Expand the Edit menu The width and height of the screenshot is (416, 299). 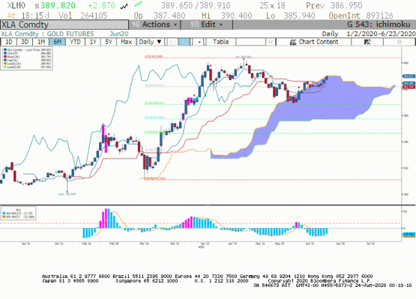point(207,25)
